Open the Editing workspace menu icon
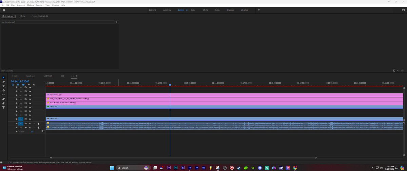 pyautogui.click(x=187, y=10)
